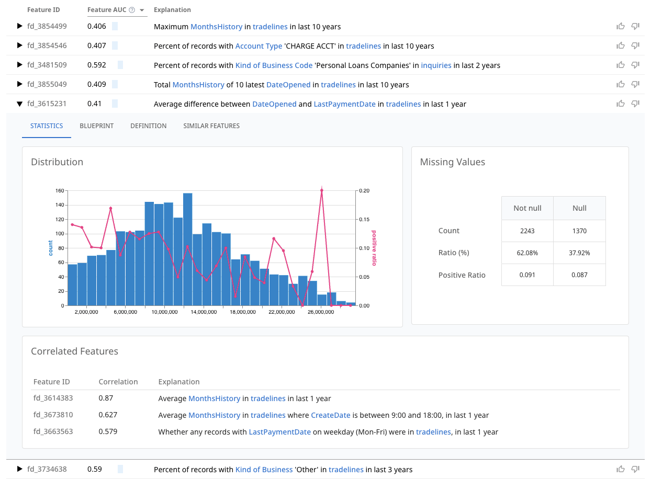Thumbs down feature fd_3615231
Screen dimensions: 651x479
coord(635,104)
